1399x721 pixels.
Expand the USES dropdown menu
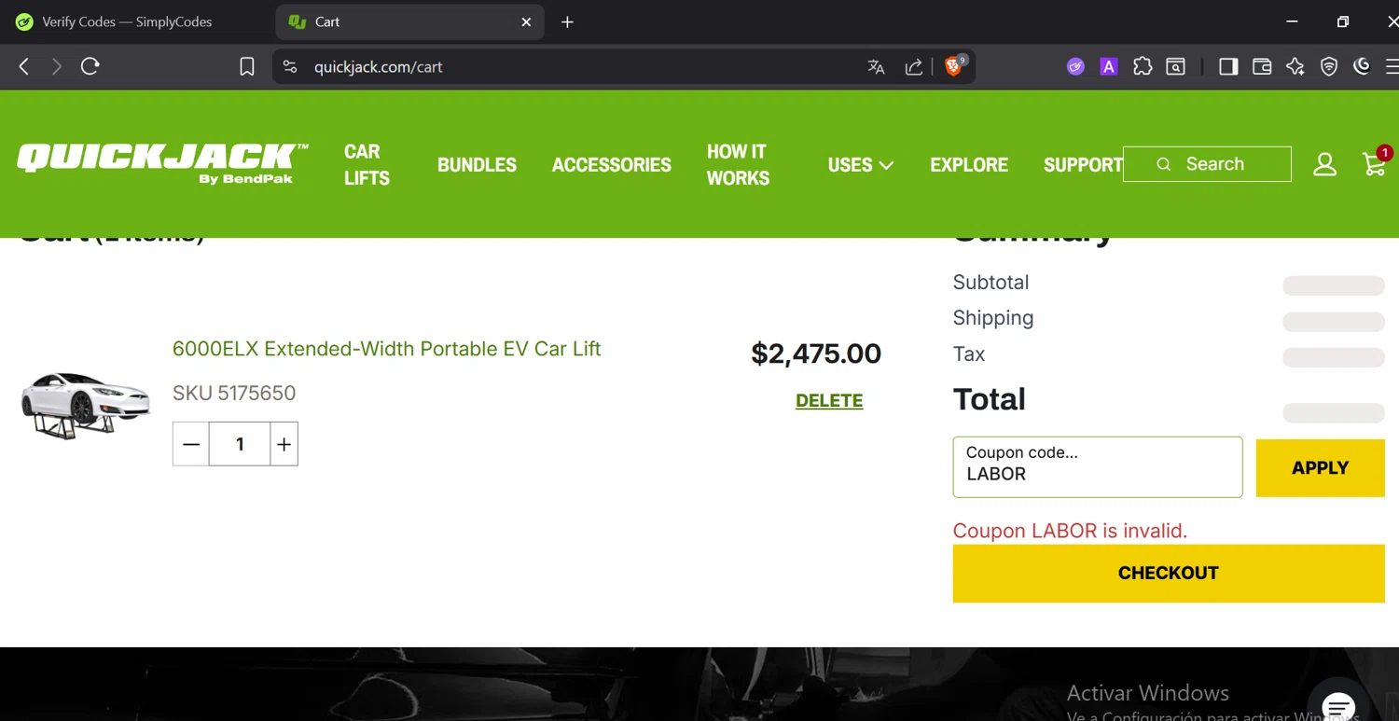861,164
